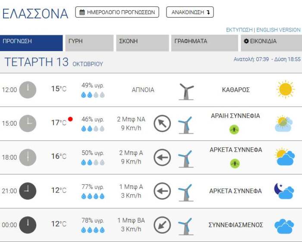This screenshot has height=242, width=302.
Task: Open the ΣΚΟΝΗ tab
Action: point(142,42)
